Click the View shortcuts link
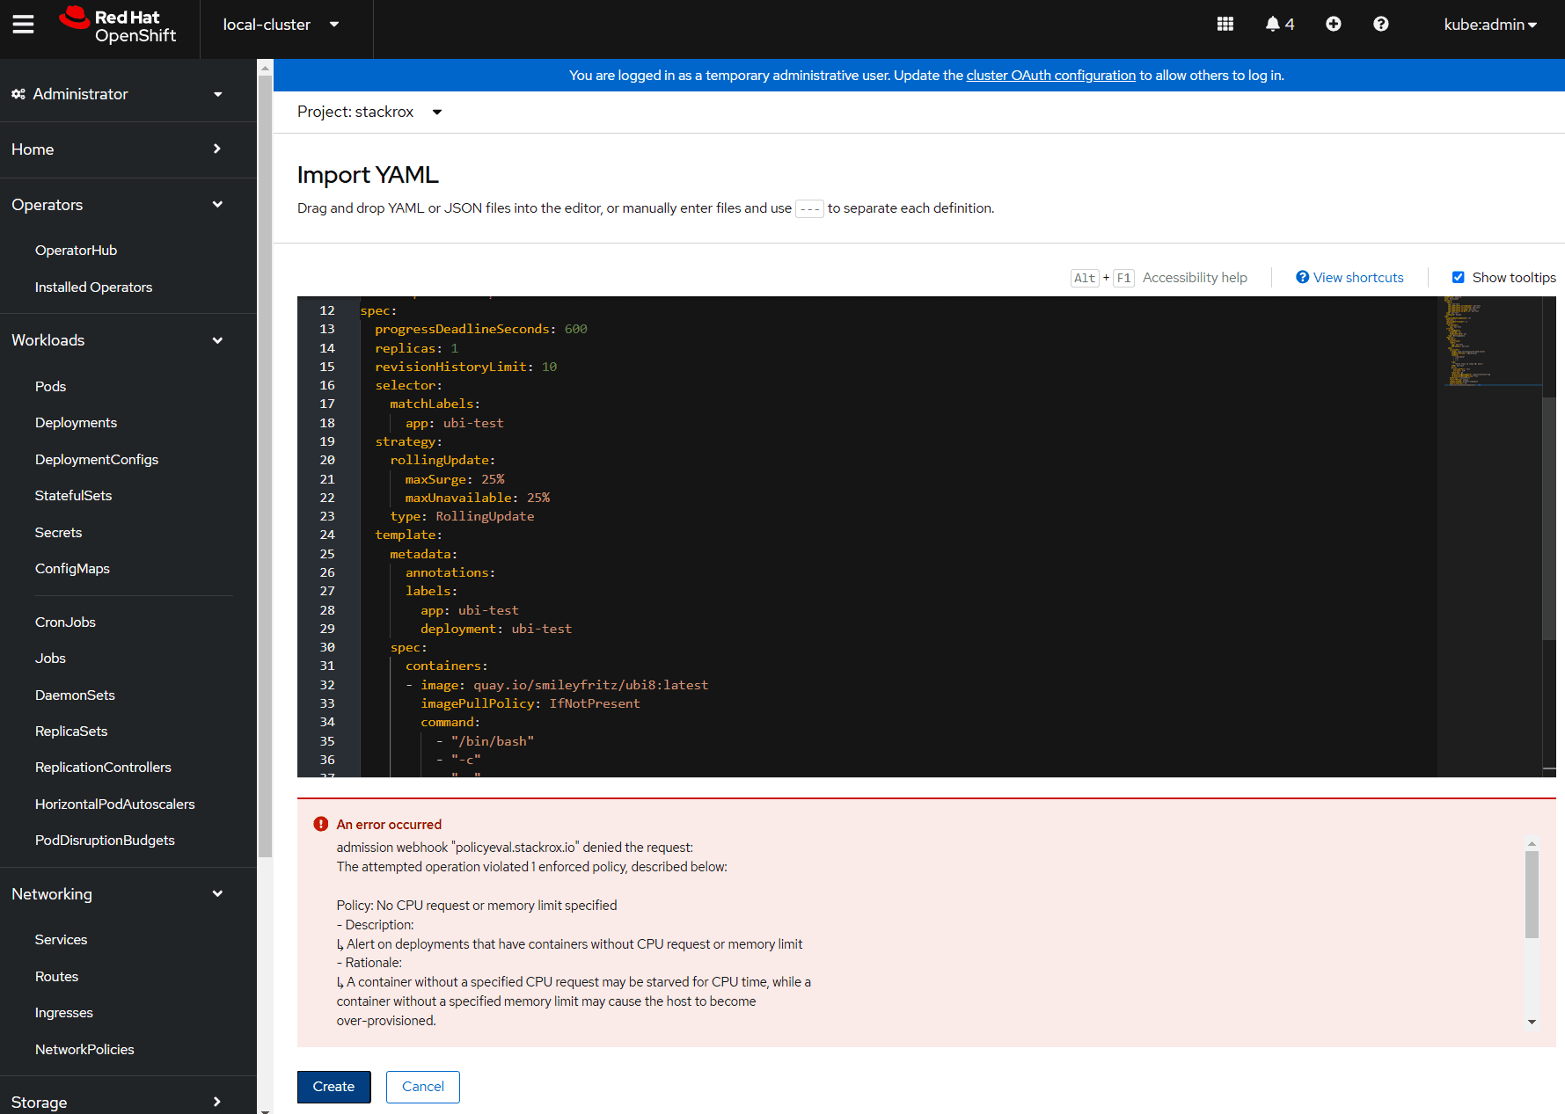Image resolution: width=1565 pixels, height=1114 pixels. pos(1358,277)
